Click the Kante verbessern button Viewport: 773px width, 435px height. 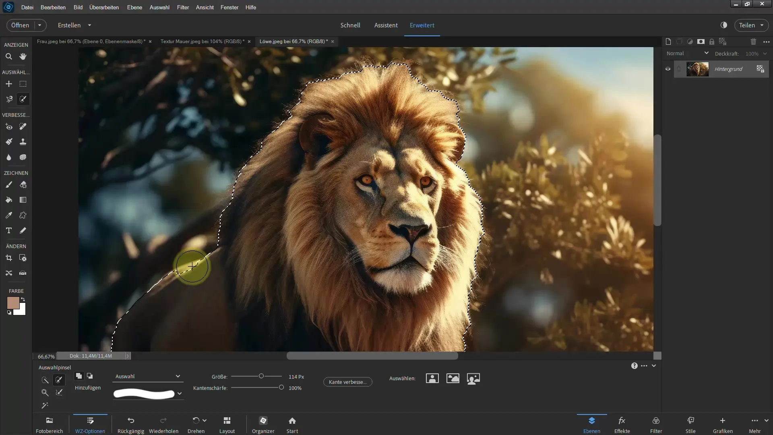pos(346,381)
